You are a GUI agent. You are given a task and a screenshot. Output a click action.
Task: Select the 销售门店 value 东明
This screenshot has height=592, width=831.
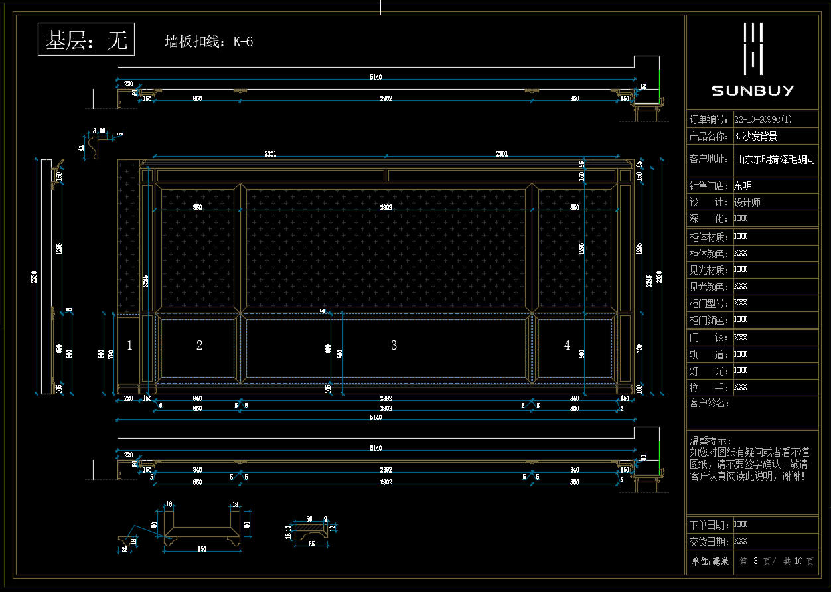743,186
